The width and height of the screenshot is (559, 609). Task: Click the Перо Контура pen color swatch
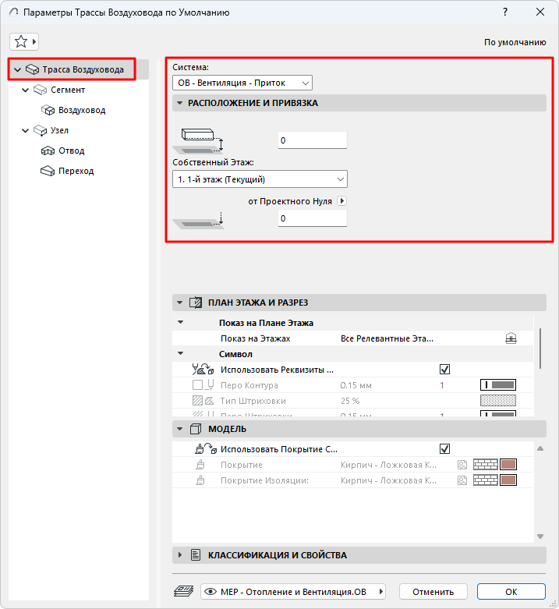click(498, 385)
